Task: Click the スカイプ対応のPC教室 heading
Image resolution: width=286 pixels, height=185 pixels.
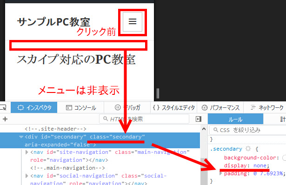Action: click(76, 59)
